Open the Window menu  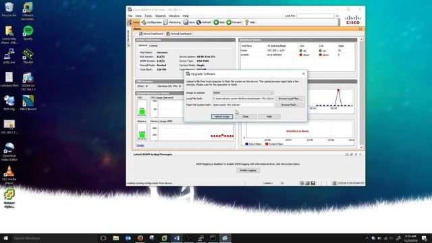point(174,16)
